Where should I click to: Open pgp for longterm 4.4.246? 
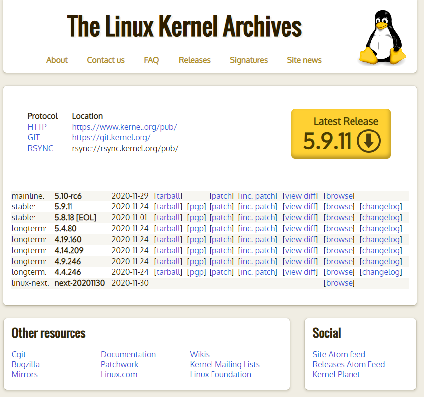(196, 272)
